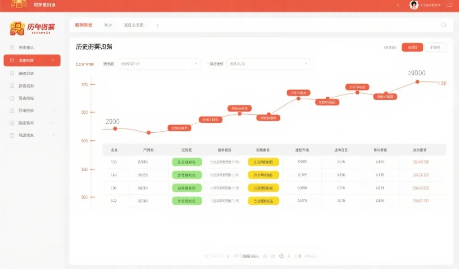Select the highest data point marker on the chart
The image size is (459, 269).
click(x=418, y=82)
